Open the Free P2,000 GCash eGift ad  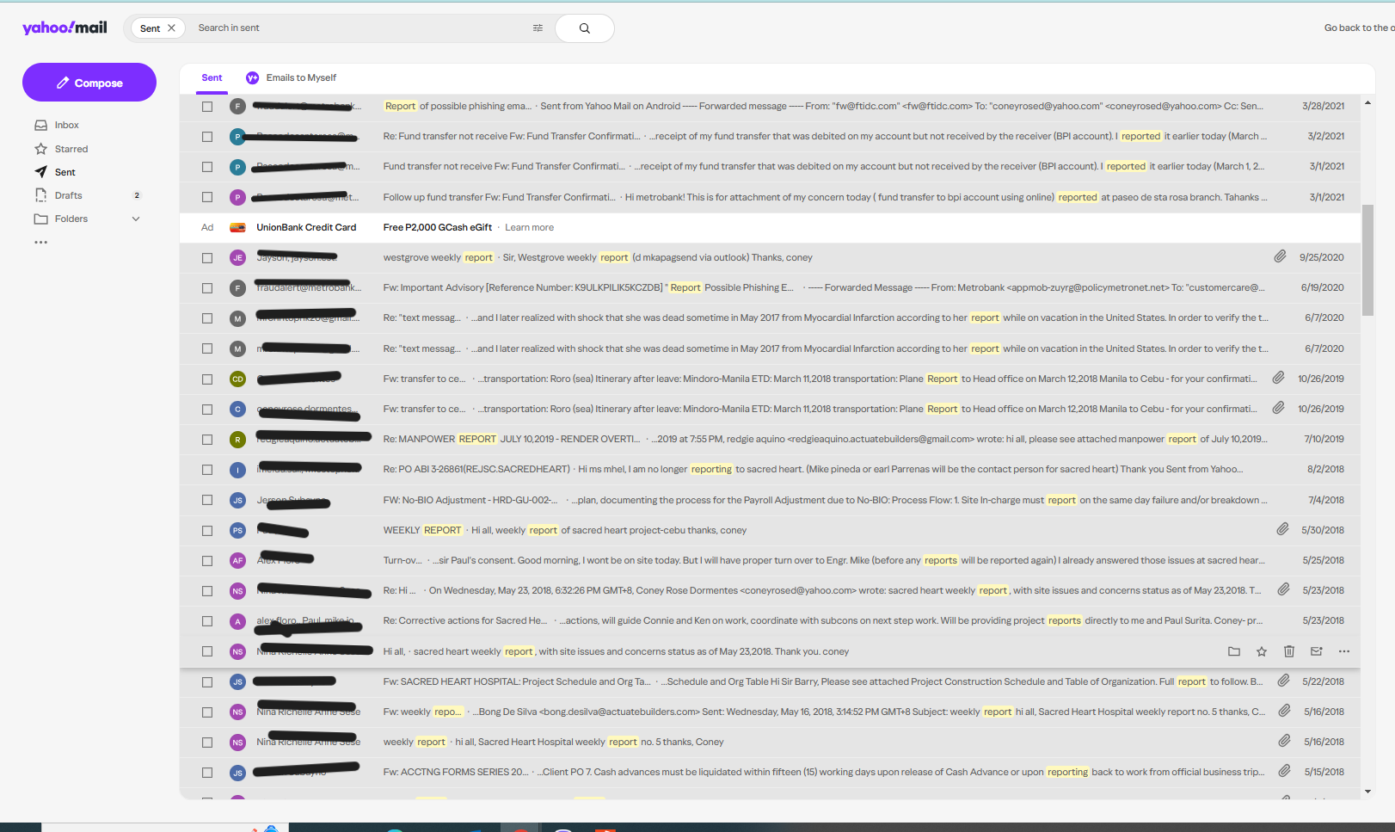pyautogui.click(x=438, y=228)
